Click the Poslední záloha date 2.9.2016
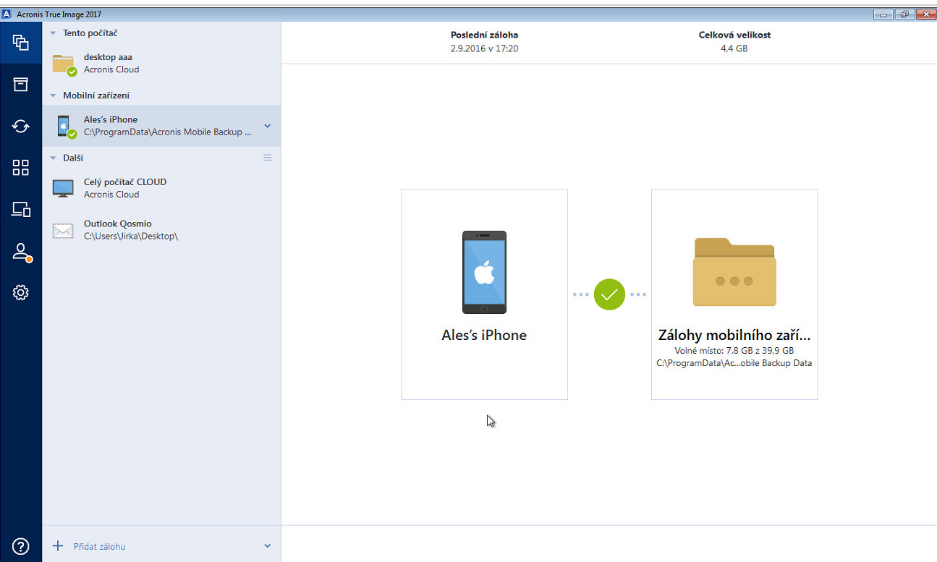This screenshot has height=562, width=937. [484, 48]
